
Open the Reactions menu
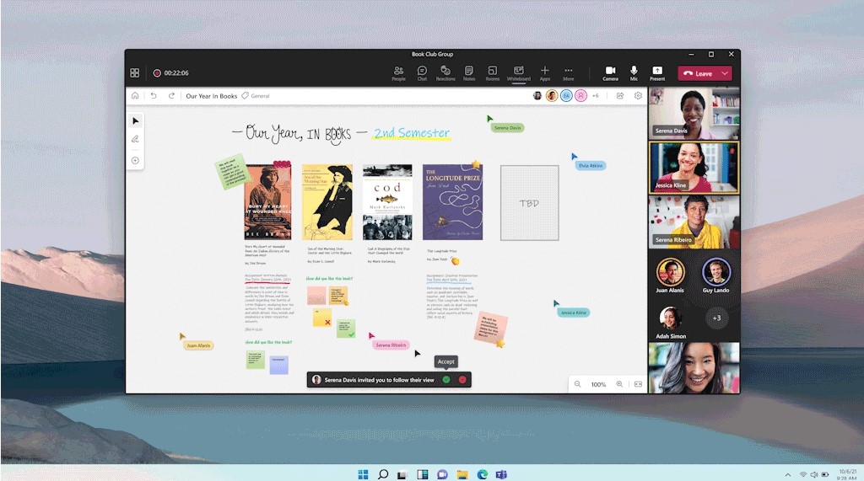click(x=445, y=73)
